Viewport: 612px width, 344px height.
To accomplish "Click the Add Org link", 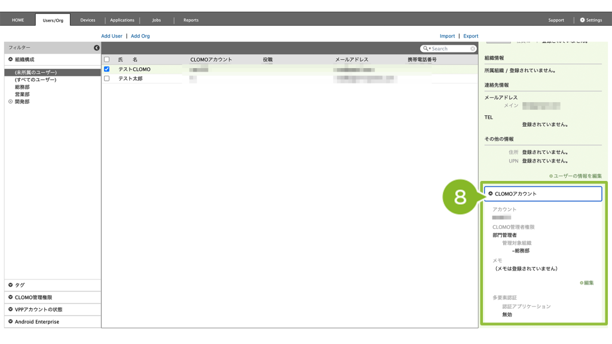I will pyautogui.click(x=140, y=36).
